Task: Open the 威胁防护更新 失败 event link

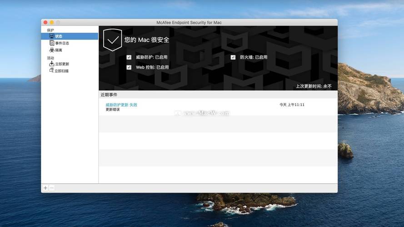Action: tap(121, 105)
